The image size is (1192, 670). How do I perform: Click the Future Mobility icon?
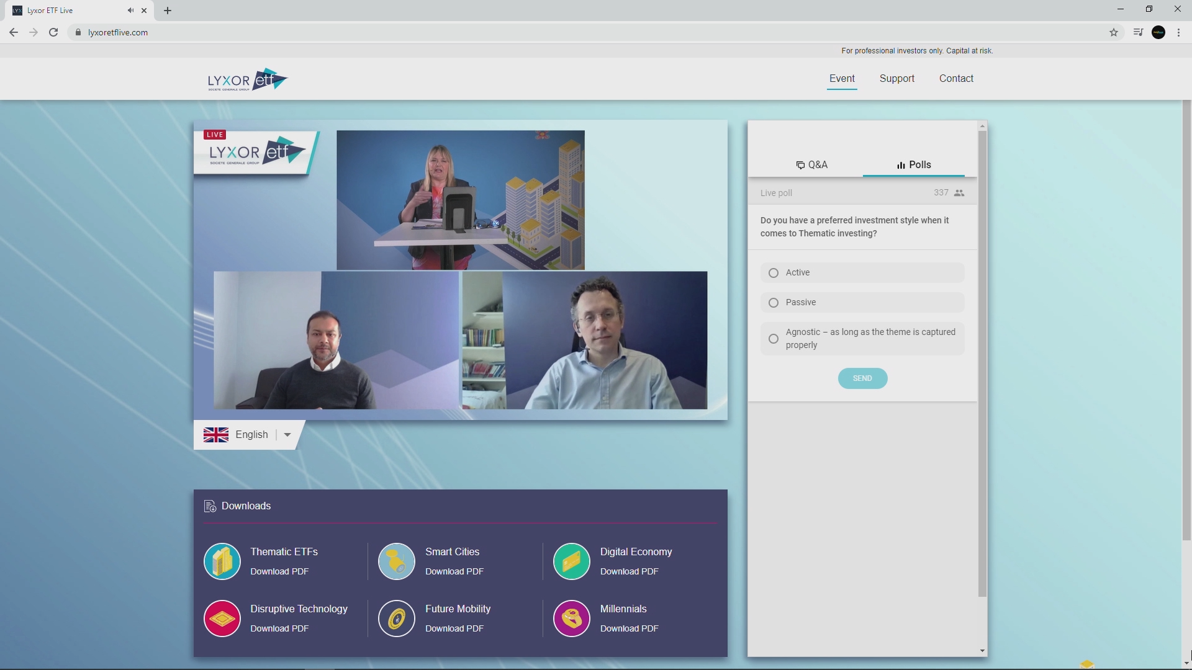pos(397,619)
